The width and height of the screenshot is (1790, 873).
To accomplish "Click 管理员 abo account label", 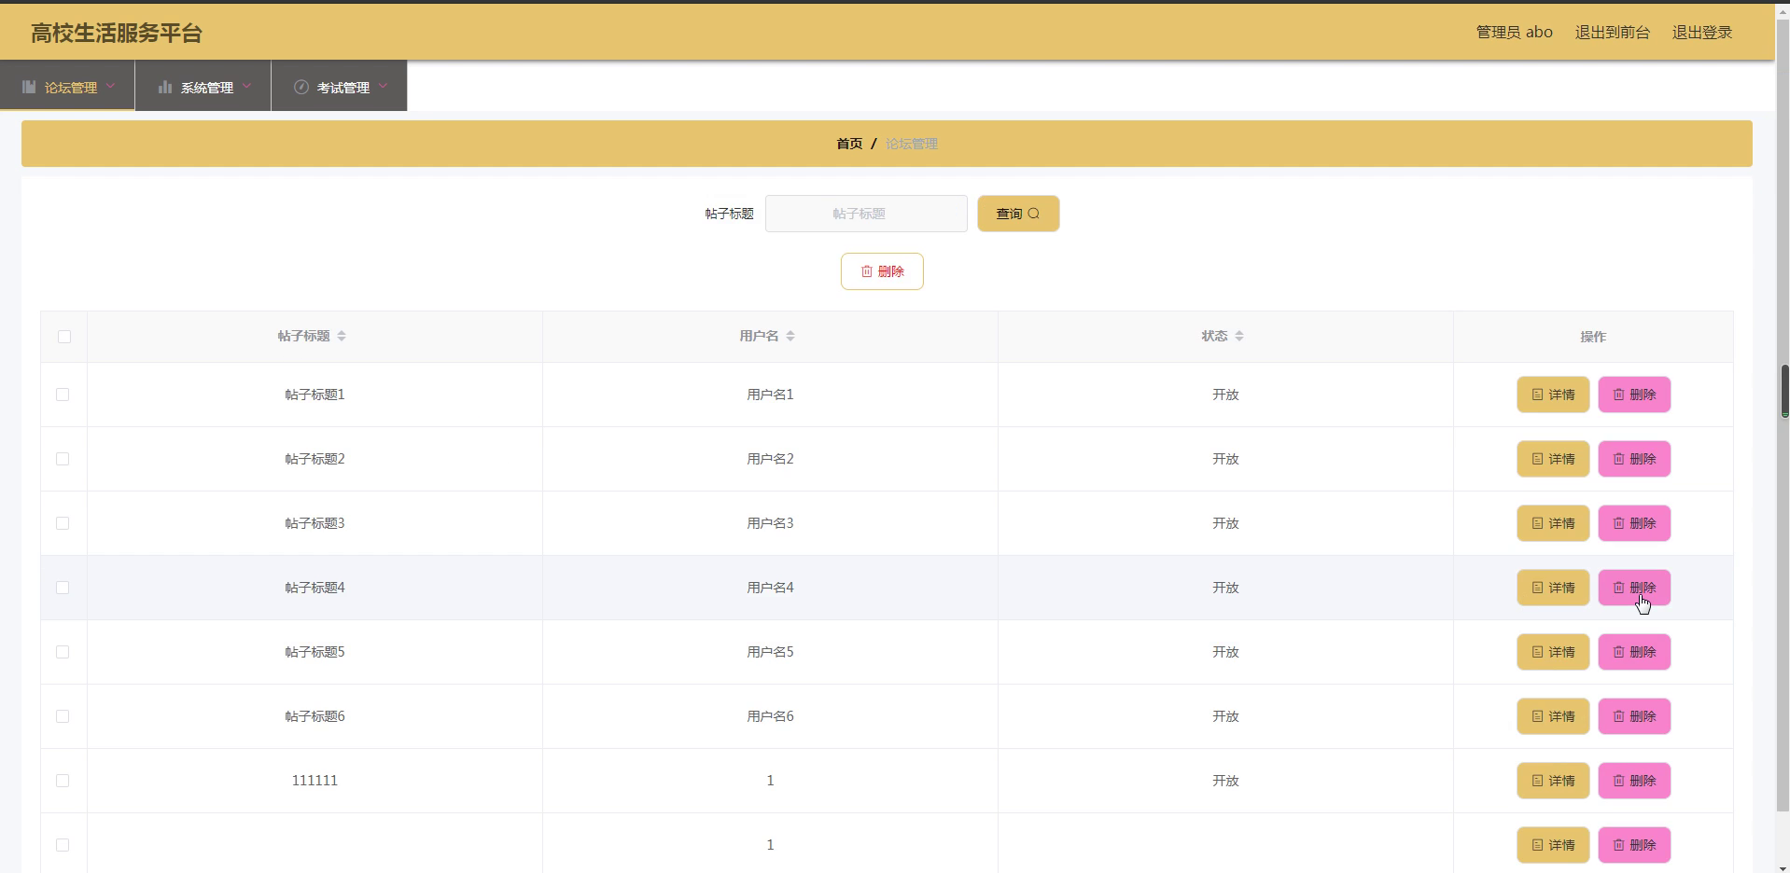I will click(x=1514, y=33).
